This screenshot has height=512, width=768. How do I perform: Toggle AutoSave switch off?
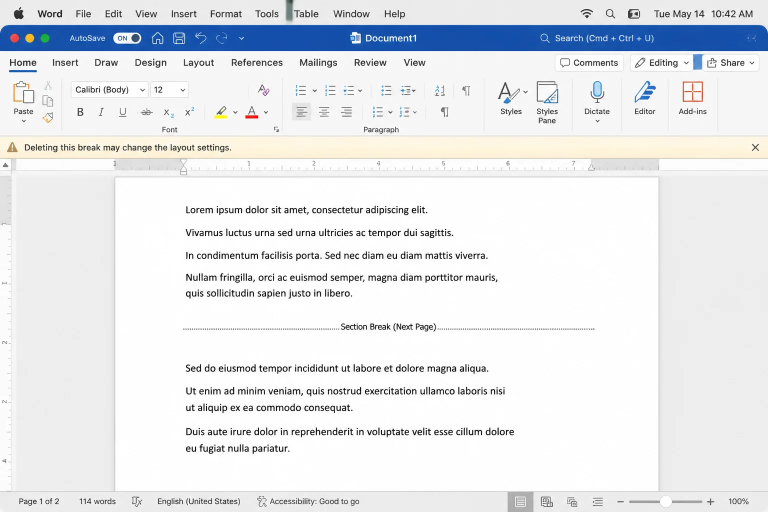coord(127,38)
